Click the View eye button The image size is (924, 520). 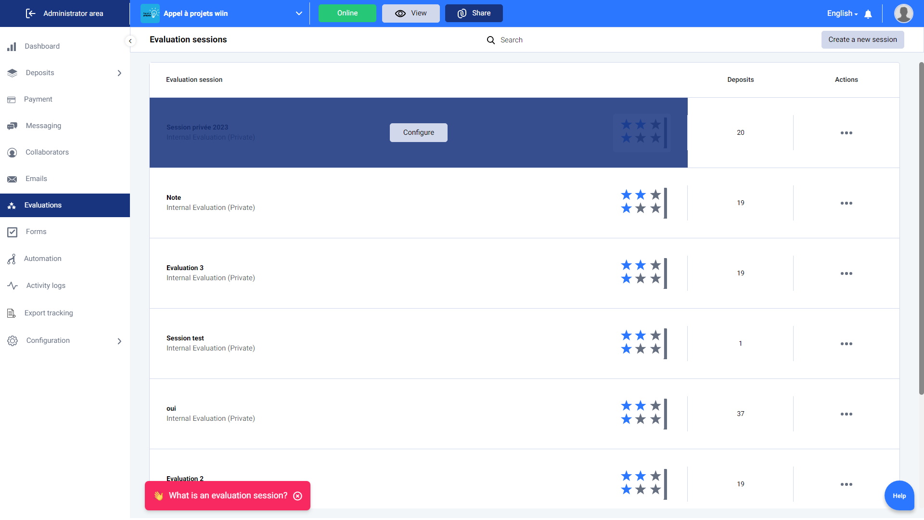411,13
